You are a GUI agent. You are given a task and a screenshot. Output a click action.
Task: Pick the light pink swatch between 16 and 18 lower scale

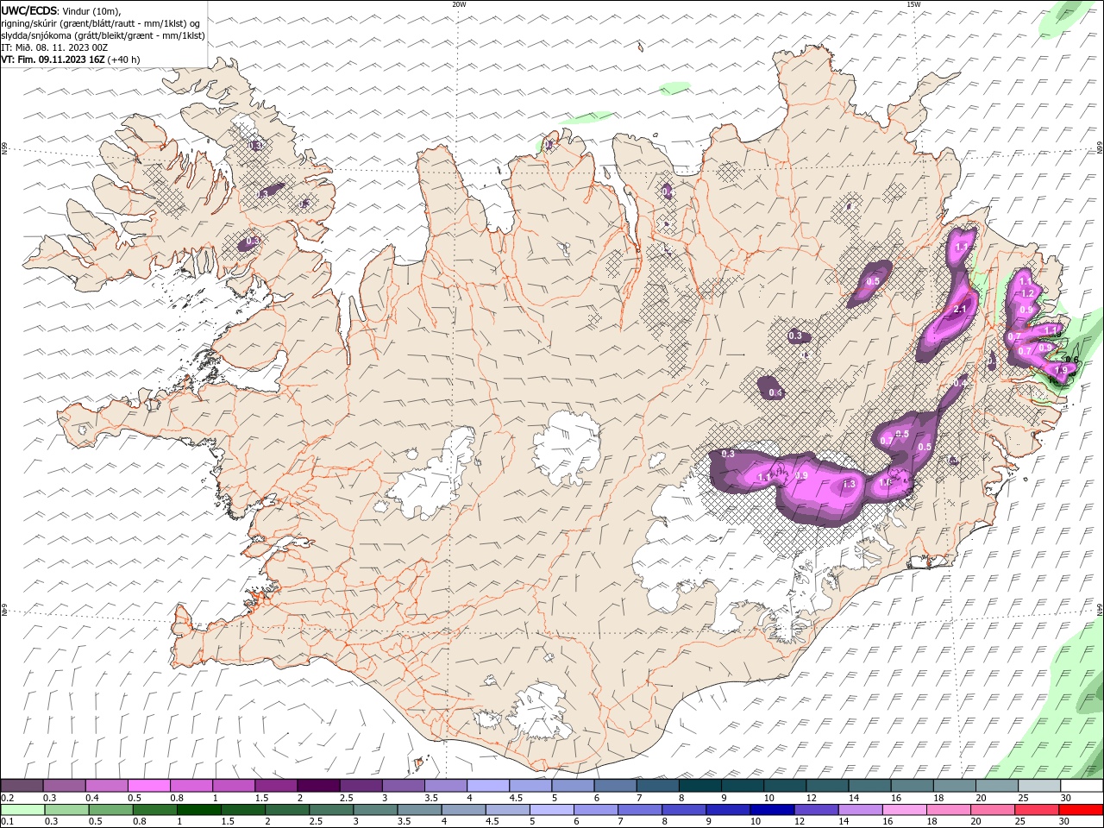pyautogui.click(x=903, y=810)
